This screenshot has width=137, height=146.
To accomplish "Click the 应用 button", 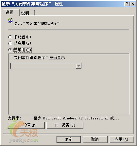I will tap(121, 139).
